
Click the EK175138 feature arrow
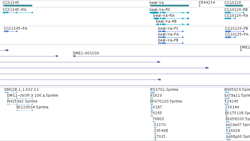pos(226,116)
